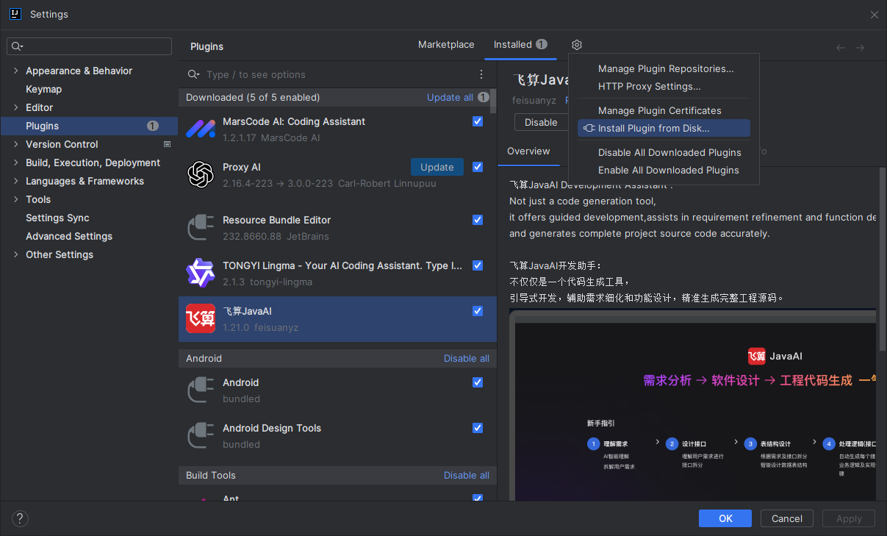
Task: Open the plugins gear settings icon
Action: tap(577, 45)
